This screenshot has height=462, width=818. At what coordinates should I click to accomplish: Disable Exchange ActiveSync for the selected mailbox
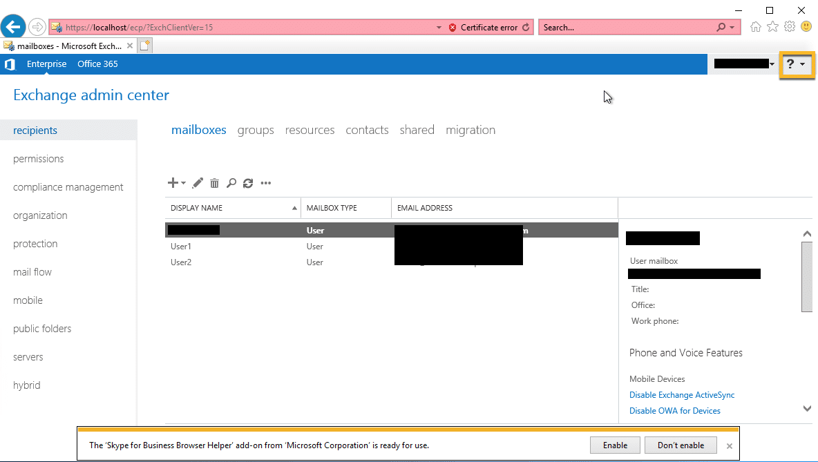[681, 394]
